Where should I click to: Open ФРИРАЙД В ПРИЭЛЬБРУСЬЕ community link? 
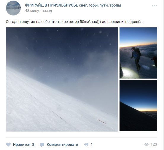tap(73, 5)
